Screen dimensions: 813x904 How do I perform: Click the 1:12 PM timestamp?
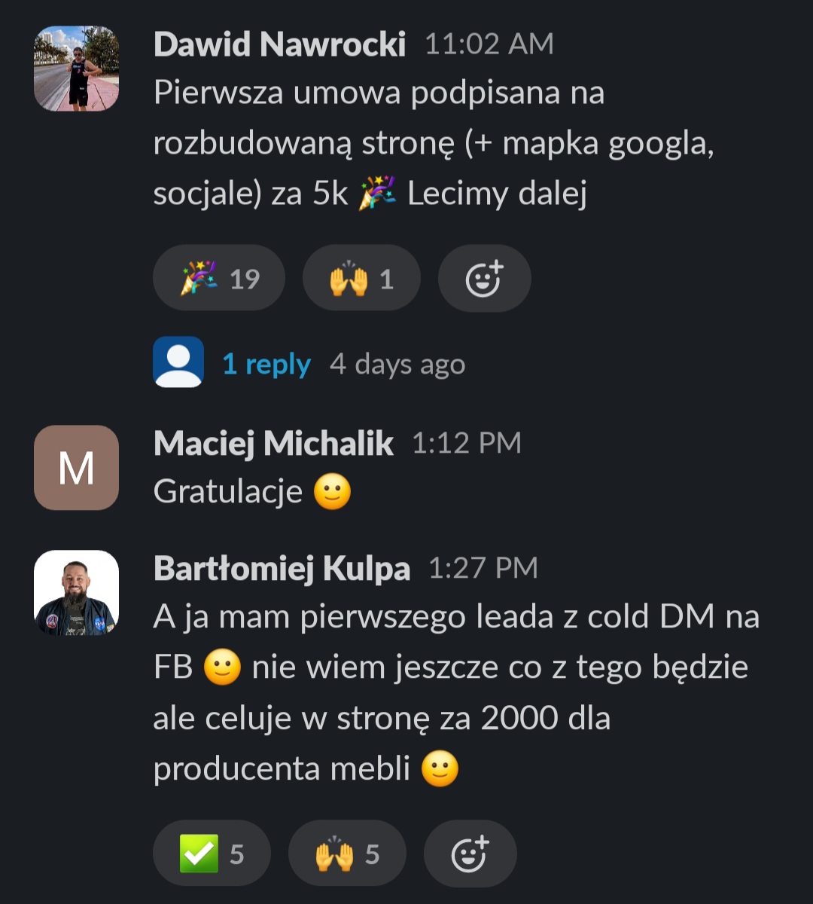(x=467, y=444)
